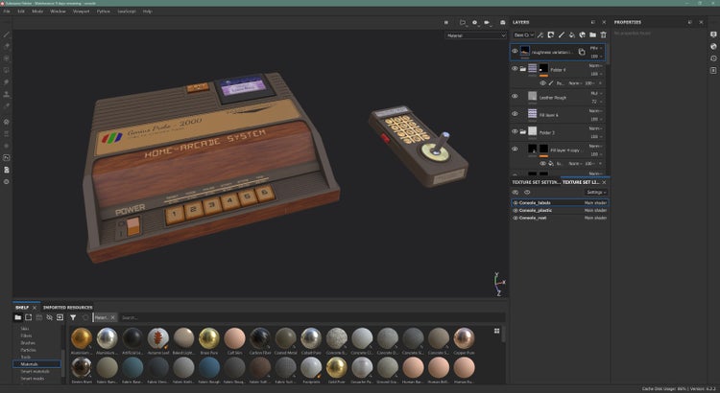Select the Console_plastic texture set radio
720x393 pixels.
tap(516, 211)
